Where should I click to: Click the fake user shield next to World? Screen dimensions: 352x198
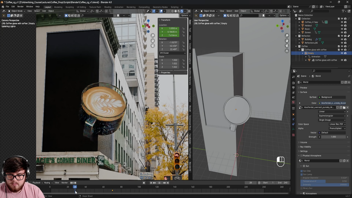342,82
